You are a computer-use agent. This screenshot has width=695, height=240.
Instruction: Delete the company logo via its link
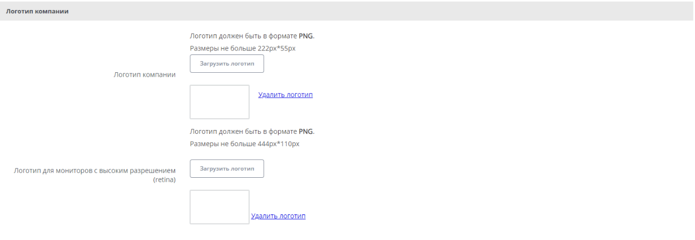pyautogui.click(x=285, y=95)
